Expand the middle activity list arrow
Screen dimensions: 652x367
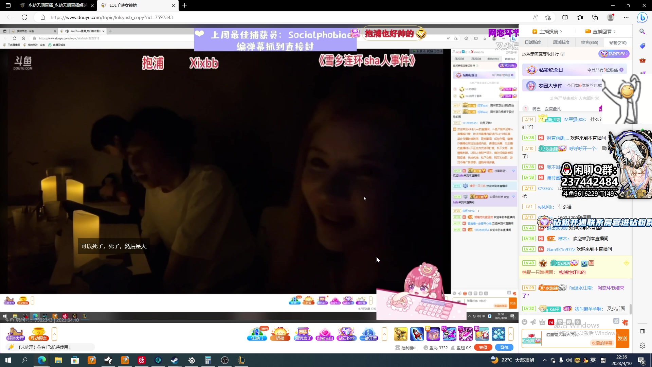click(x=384, y=334)
